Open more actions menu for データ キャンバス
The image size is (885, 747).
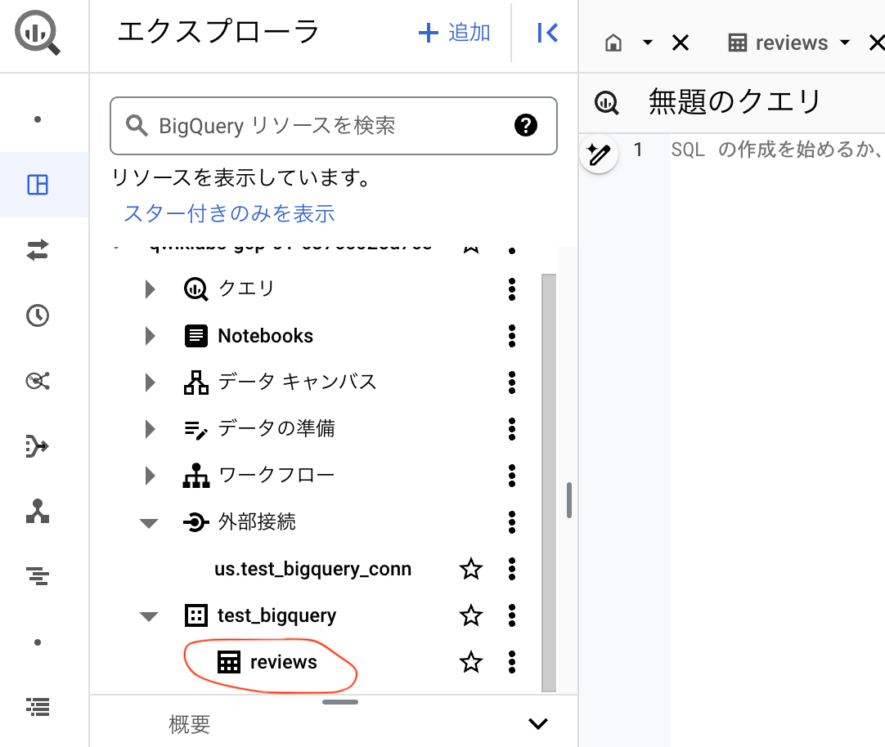pos(512,382)
